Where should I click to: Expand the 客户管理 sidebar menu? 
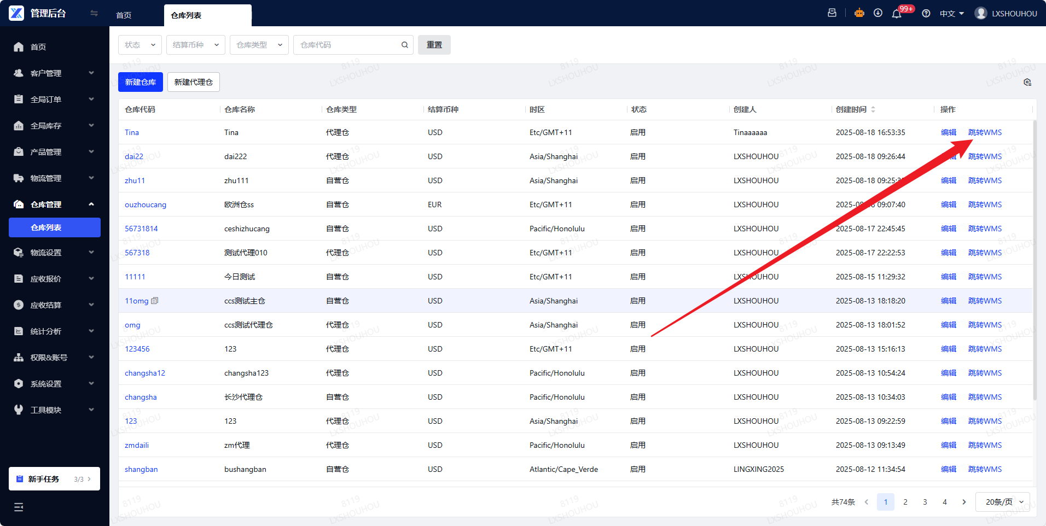pyautogui.click(x=54, y=73)
